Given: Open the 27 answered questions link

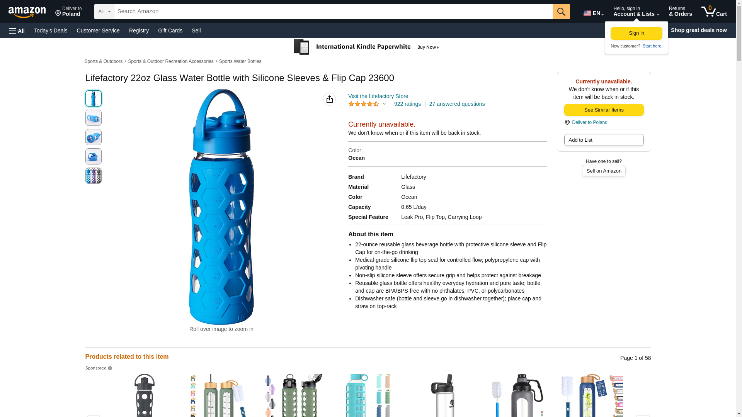Looking at the screenshot, I should click(457, 104).
